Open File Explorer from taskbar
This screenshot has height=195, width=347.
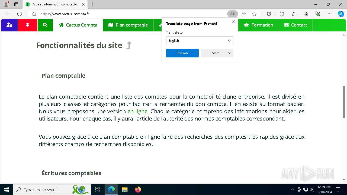[125, 190]
